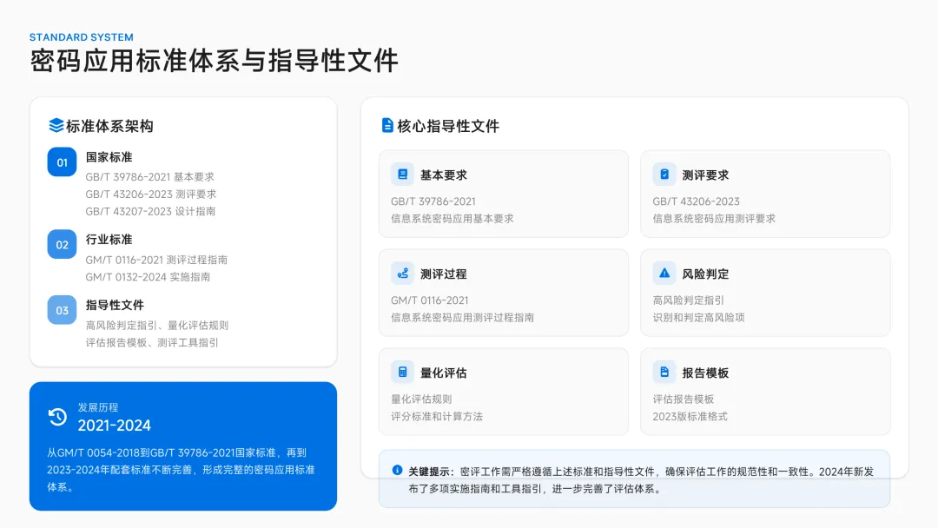Viewport: 938px width, 528px height.
Task: Click the line 评估报告模板、测评工具指引
Action: pos(152,343)
